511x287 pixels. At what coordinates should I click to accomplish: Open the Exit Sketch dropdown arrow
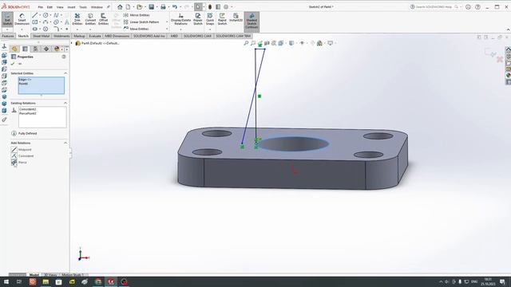pyautogui.click(x=7, y=29)
